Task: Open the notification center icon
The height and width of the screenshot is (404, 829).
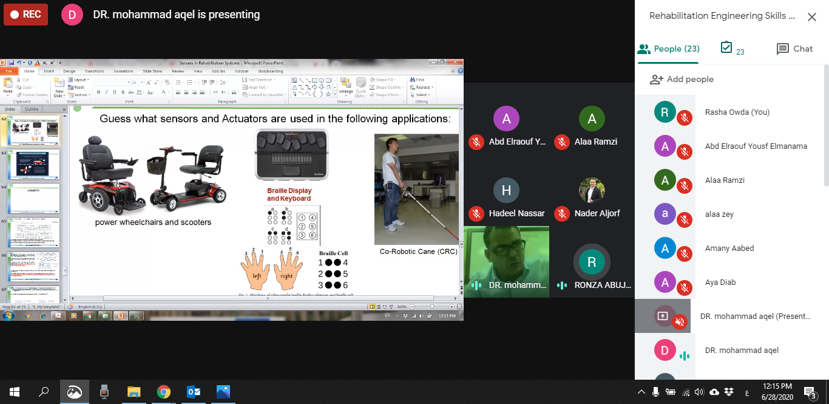Action: pyautogui.click(x=810, y=392)
